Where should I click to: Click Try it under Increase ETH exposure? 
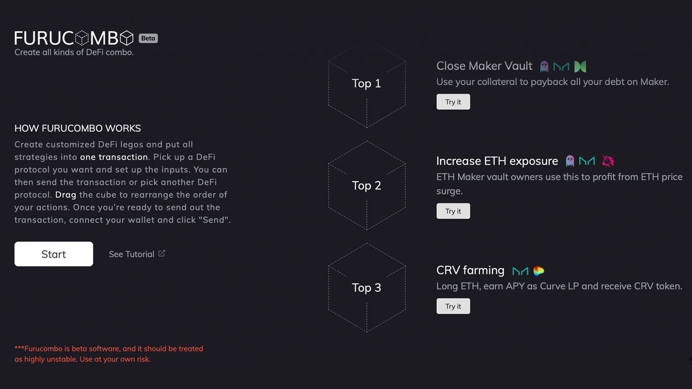tap(453, 211)
